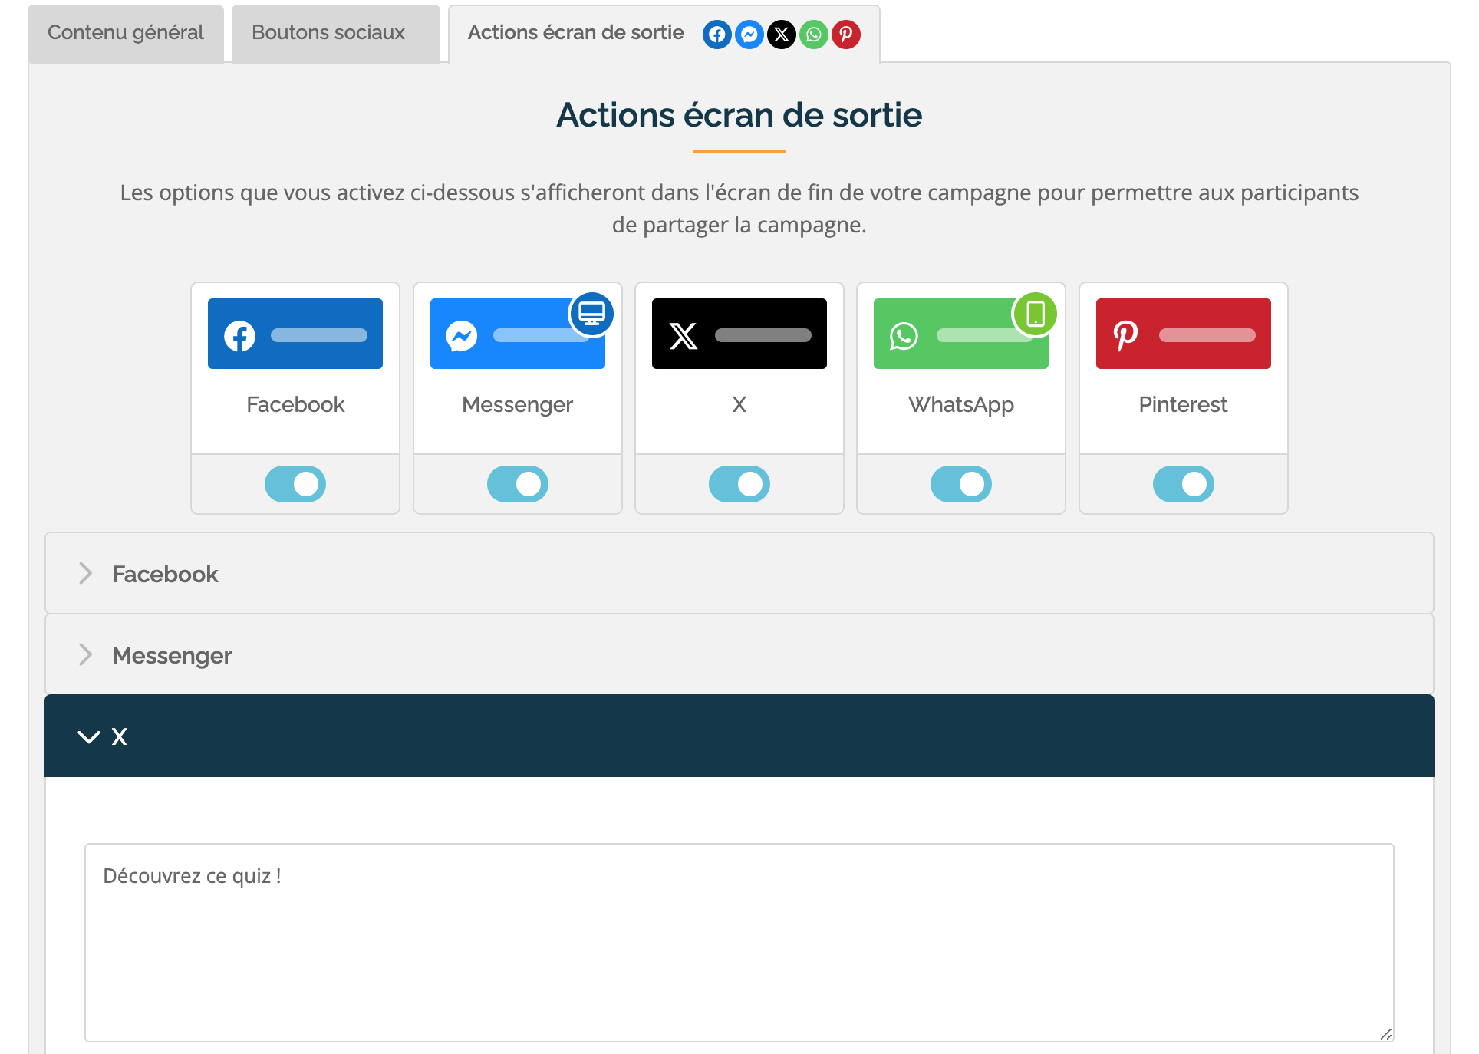
Task: Click the red Pinterest share button preview
Action: [x=1184, y=334]
